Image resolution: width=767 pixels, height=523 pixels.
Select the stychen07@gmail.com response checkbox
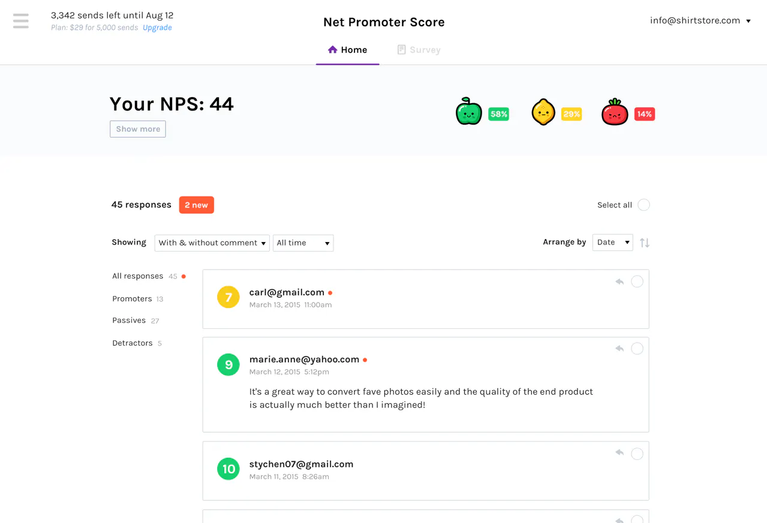click(637, 454)
